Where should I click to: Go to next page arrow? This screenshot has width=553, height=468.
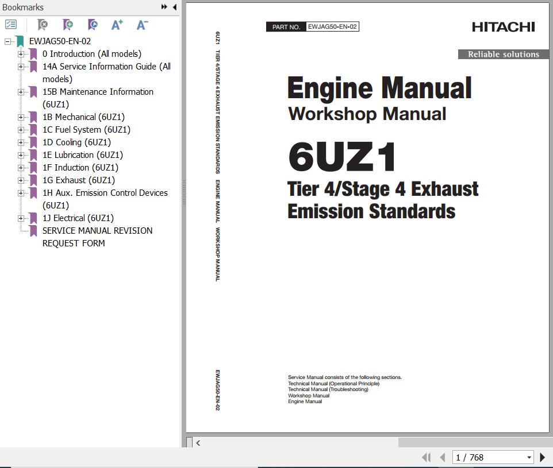coord(543,458)
